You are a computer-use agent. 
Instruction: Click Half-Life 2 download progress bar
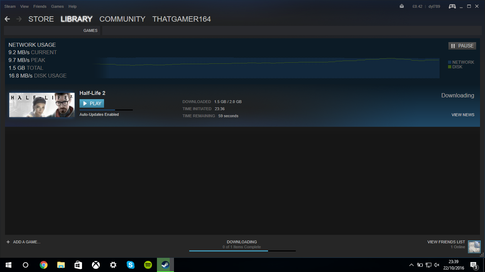click(x=106, y=110)
